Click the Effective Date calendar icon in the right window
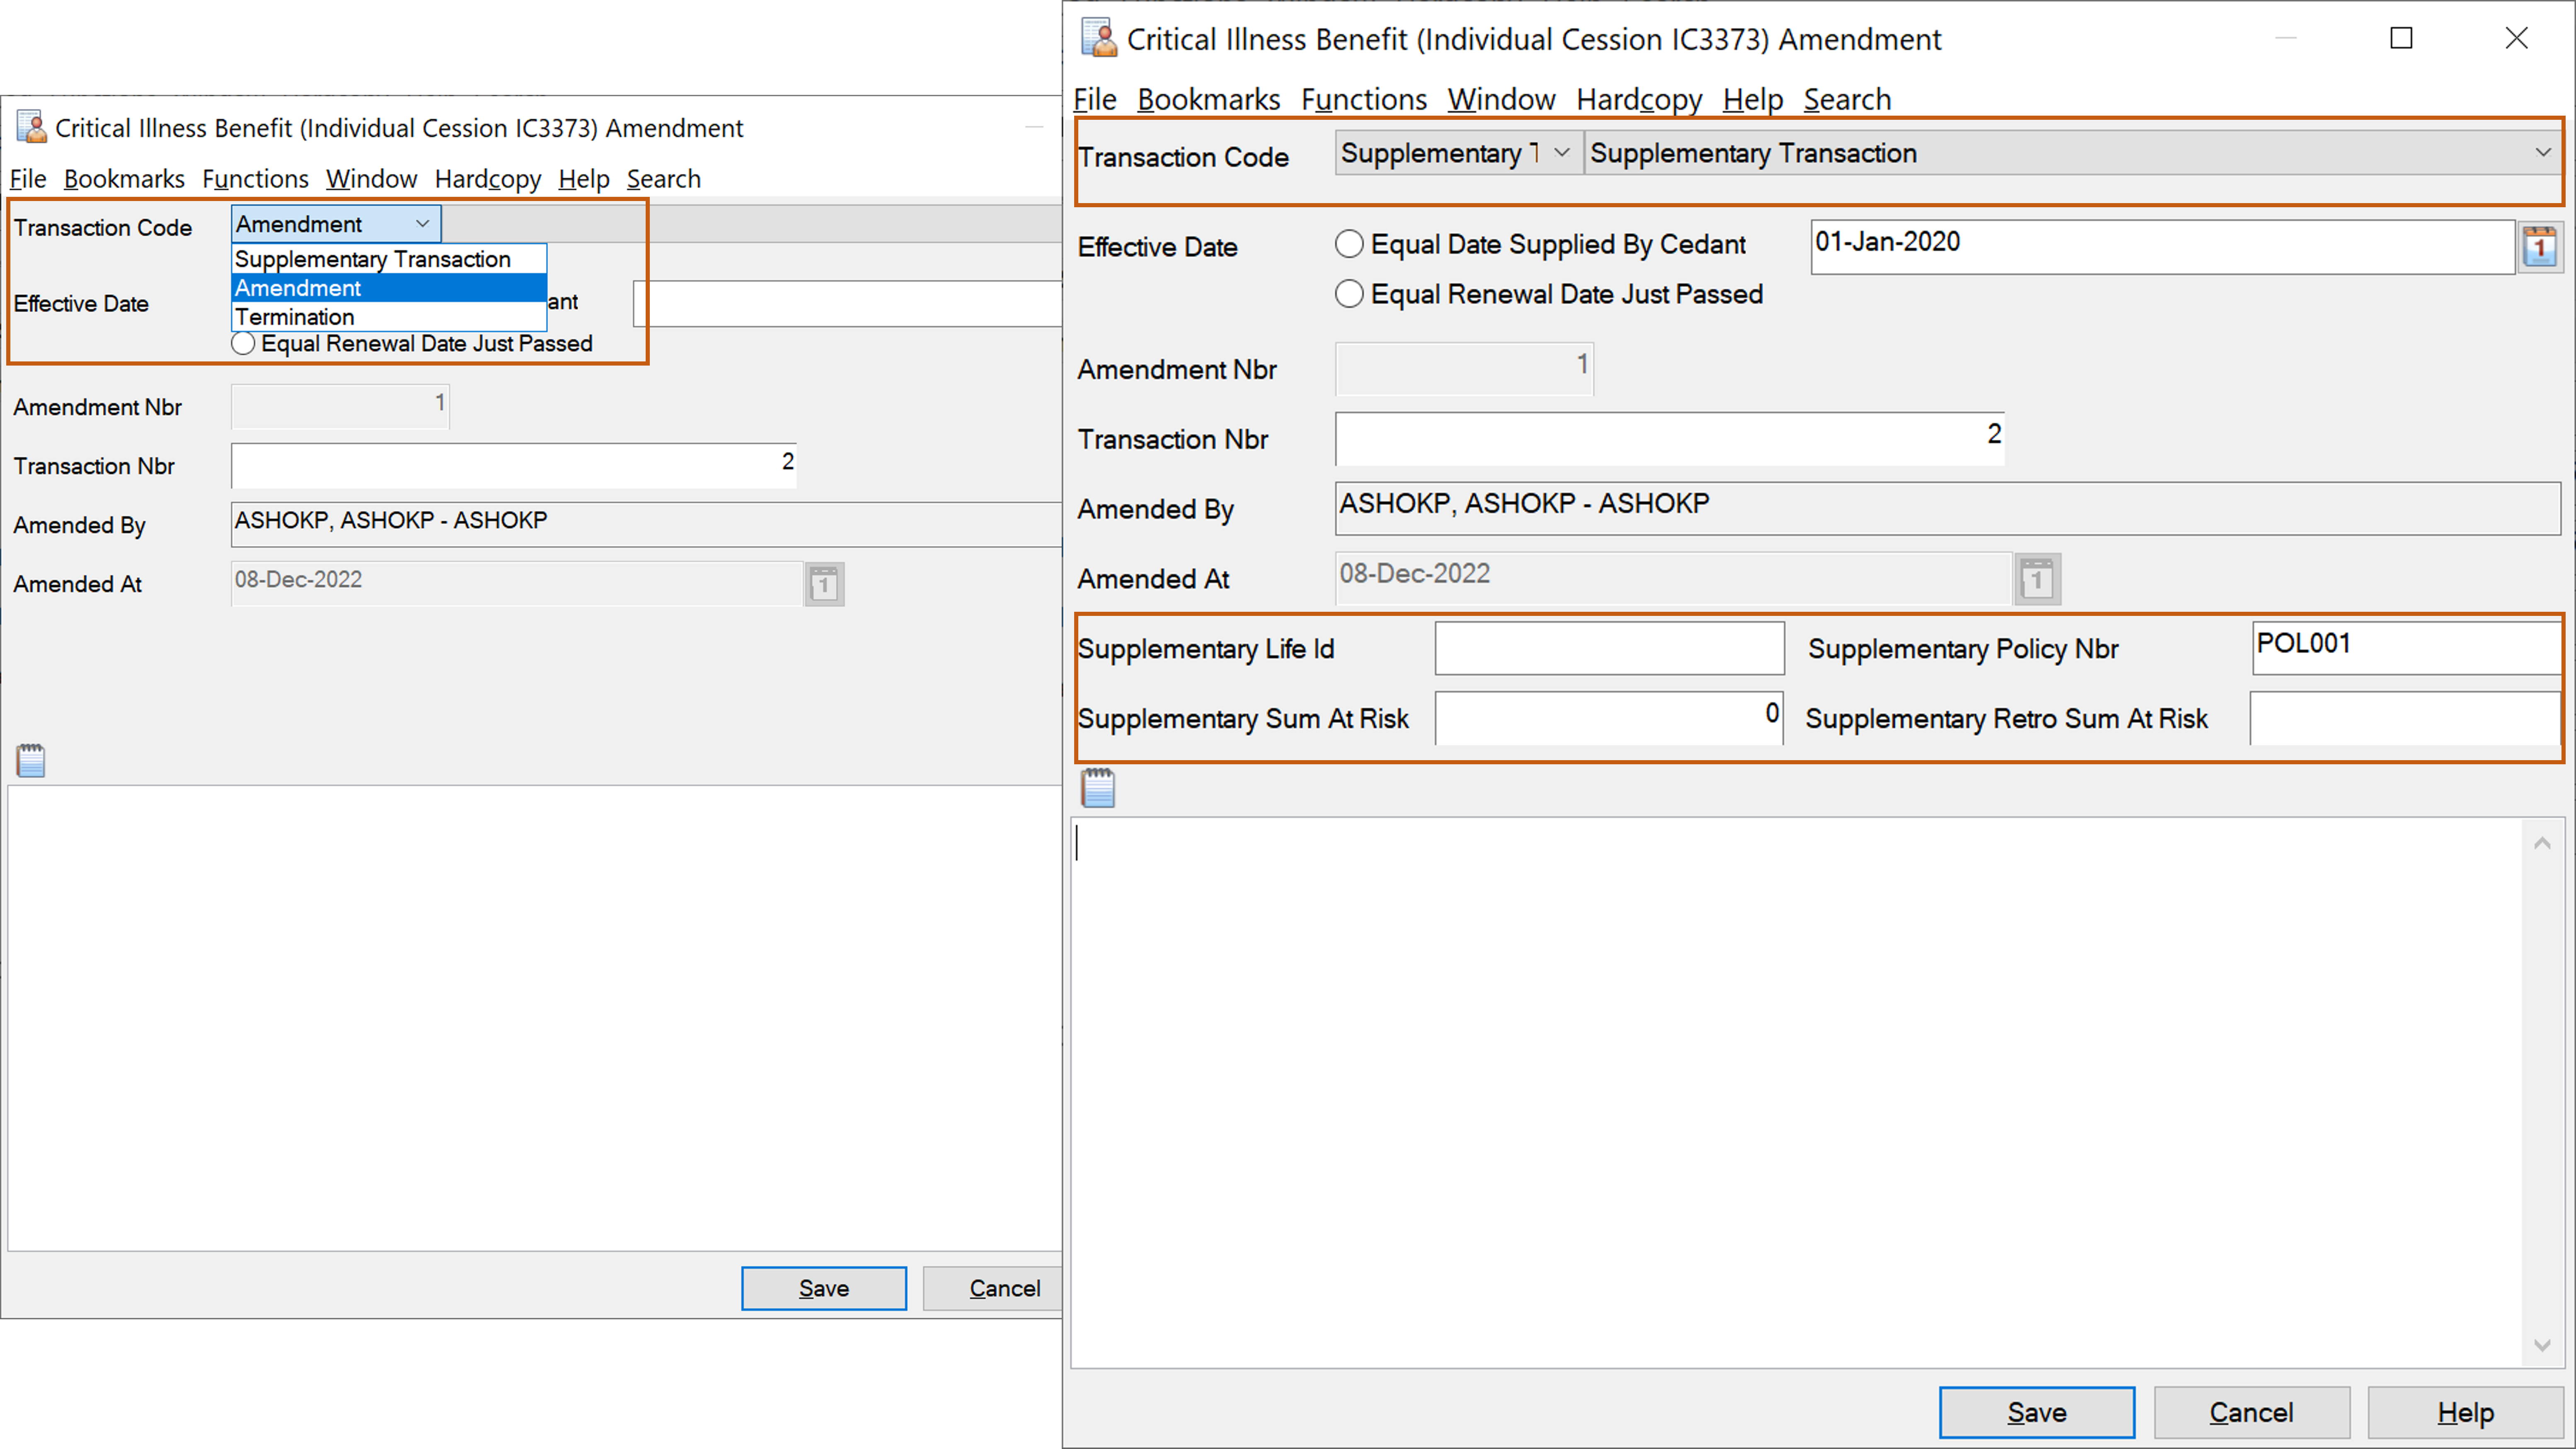Viewport: 2576px width, 1449px height. (x=2540, y=247)
